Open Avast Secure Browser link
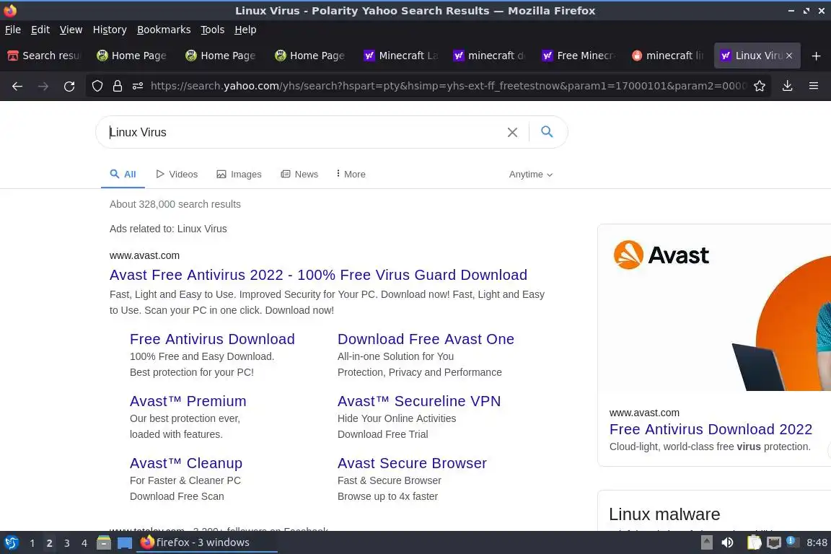Image resolution: width=831 pixels, height=554 pixels. click(412, 463)
